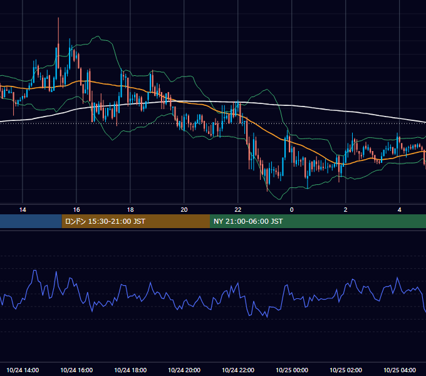Click the 4 hour label on the price chart axis
Image resolution: width=426 pixels, height=376 pixels.
pos(399,210)
